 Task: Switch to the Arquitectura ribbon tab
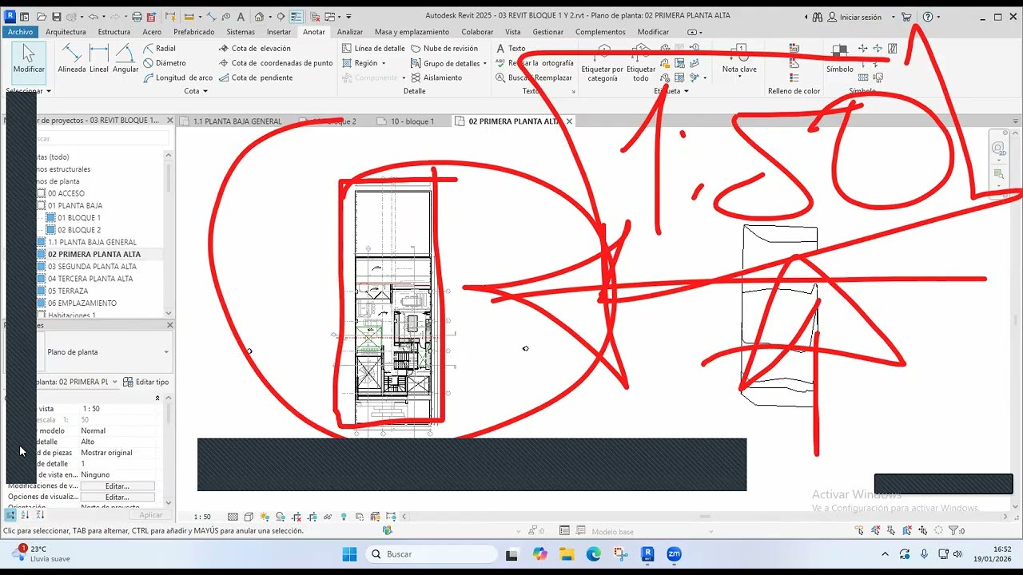(66, 32)
